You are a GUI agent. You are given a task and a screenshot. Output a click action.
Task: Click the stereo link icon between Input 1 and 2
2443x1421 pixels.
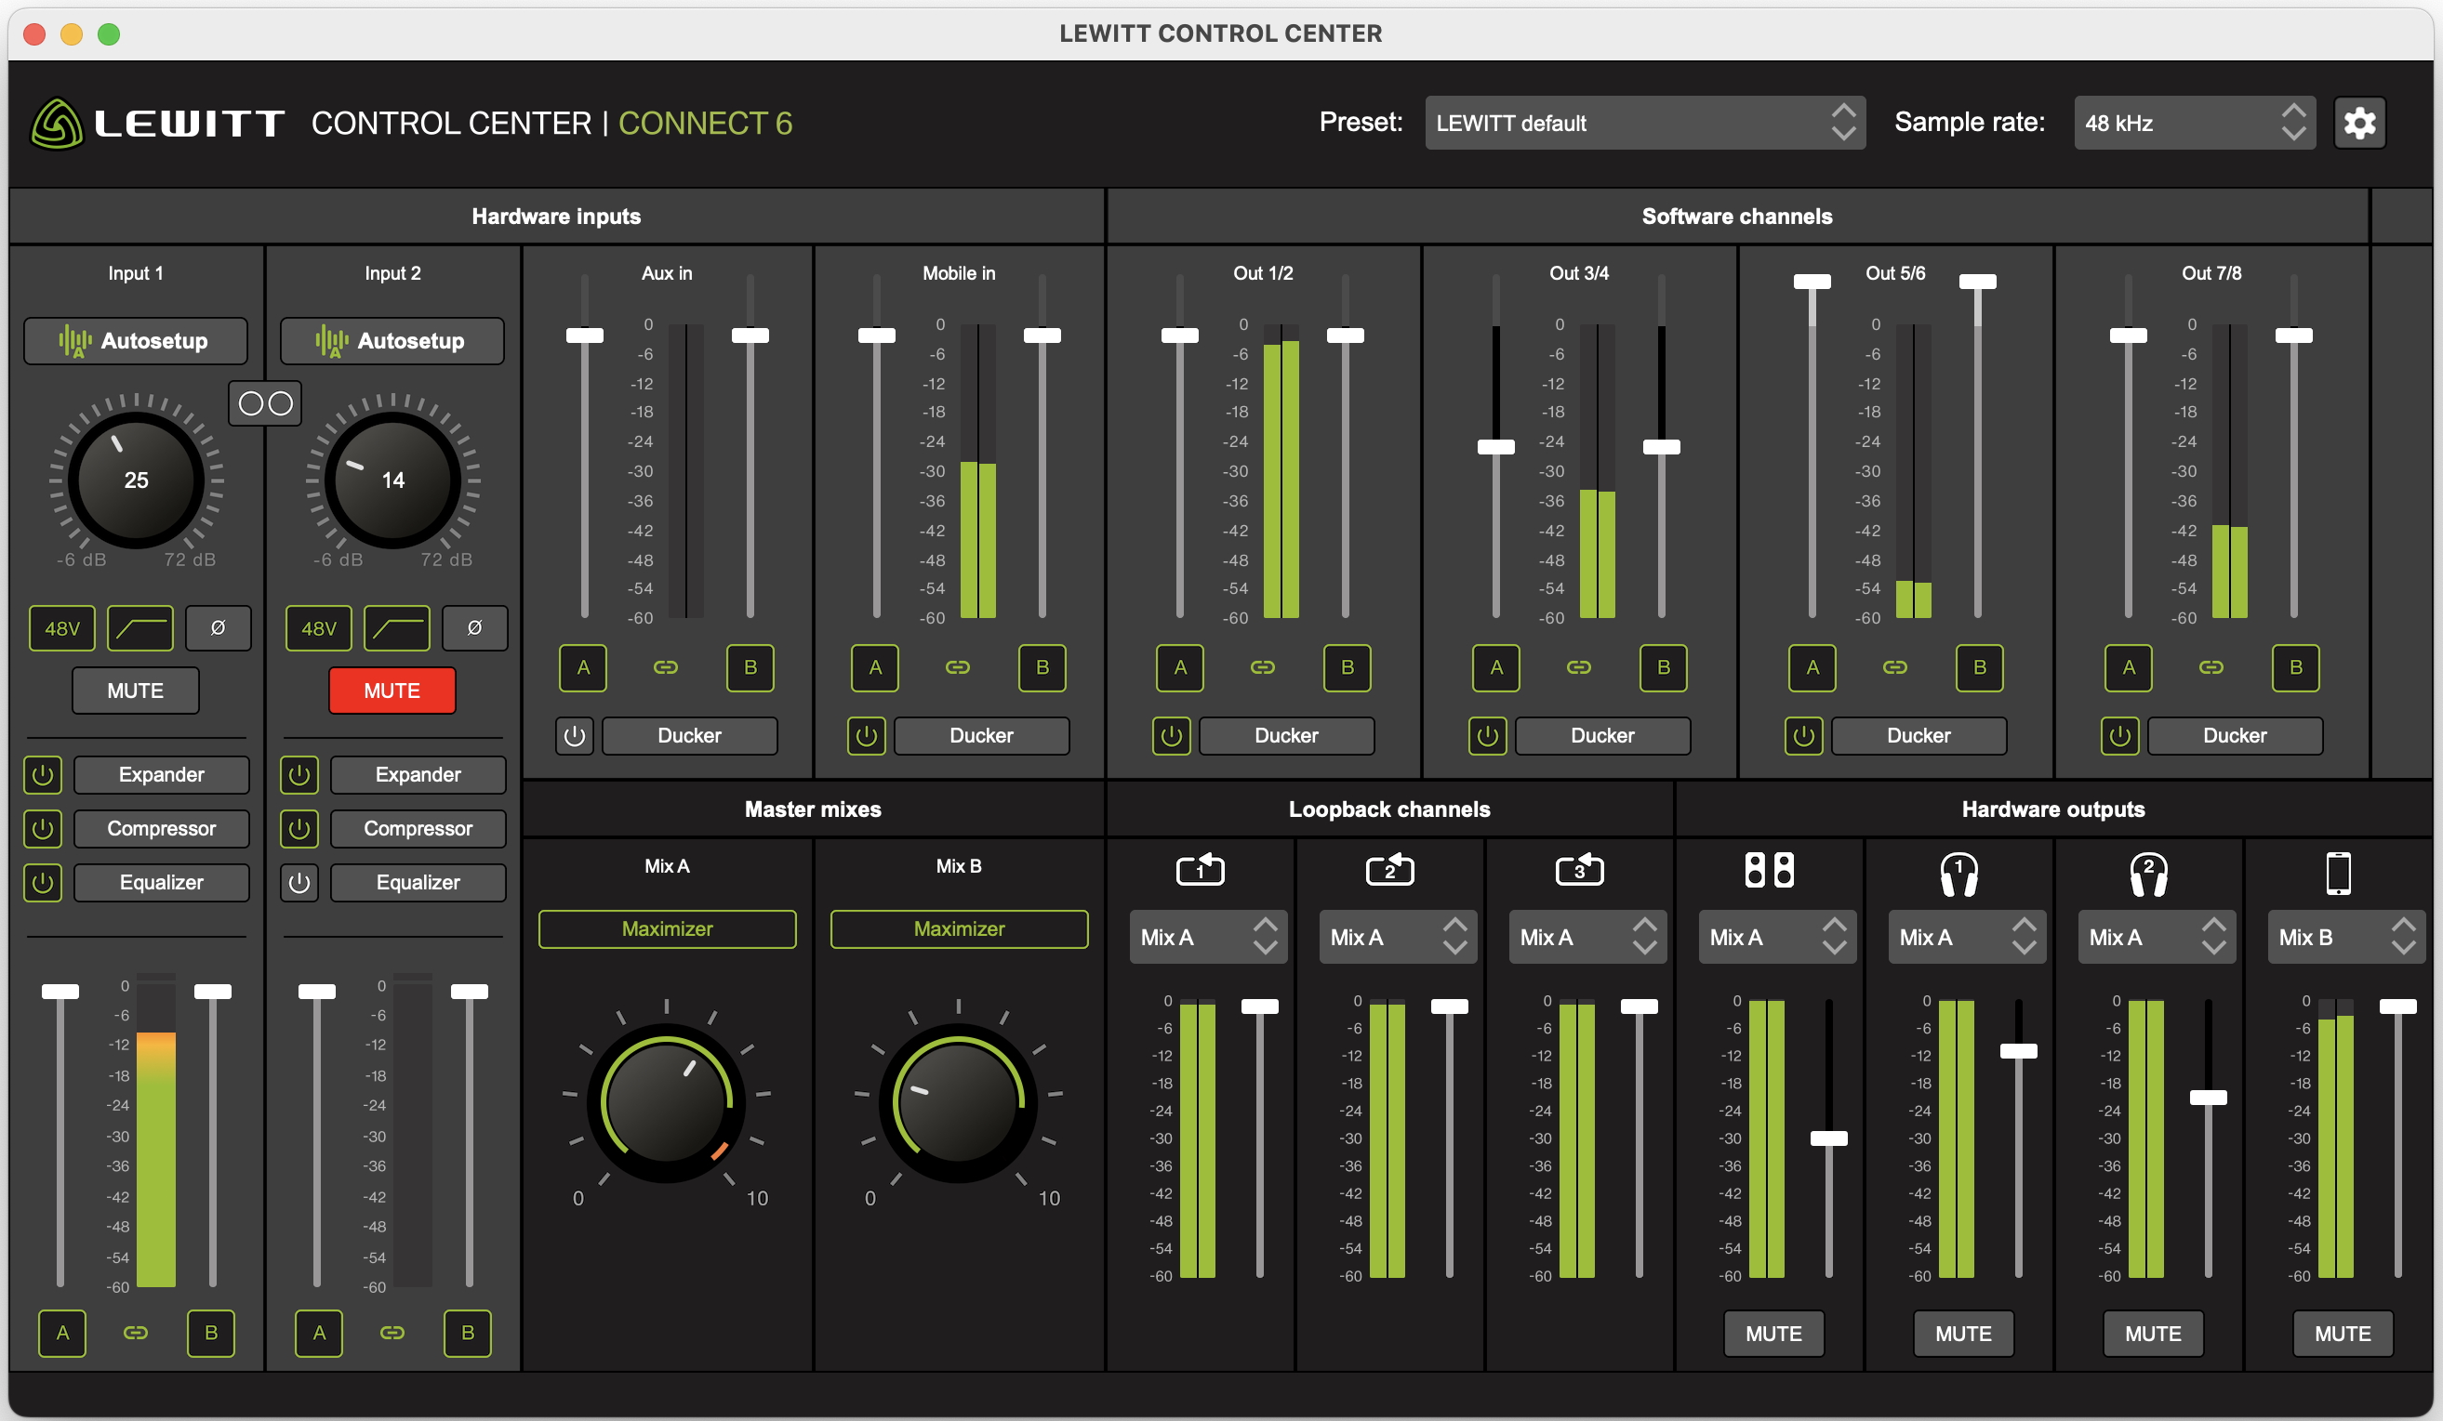click(x=265, y=403)
